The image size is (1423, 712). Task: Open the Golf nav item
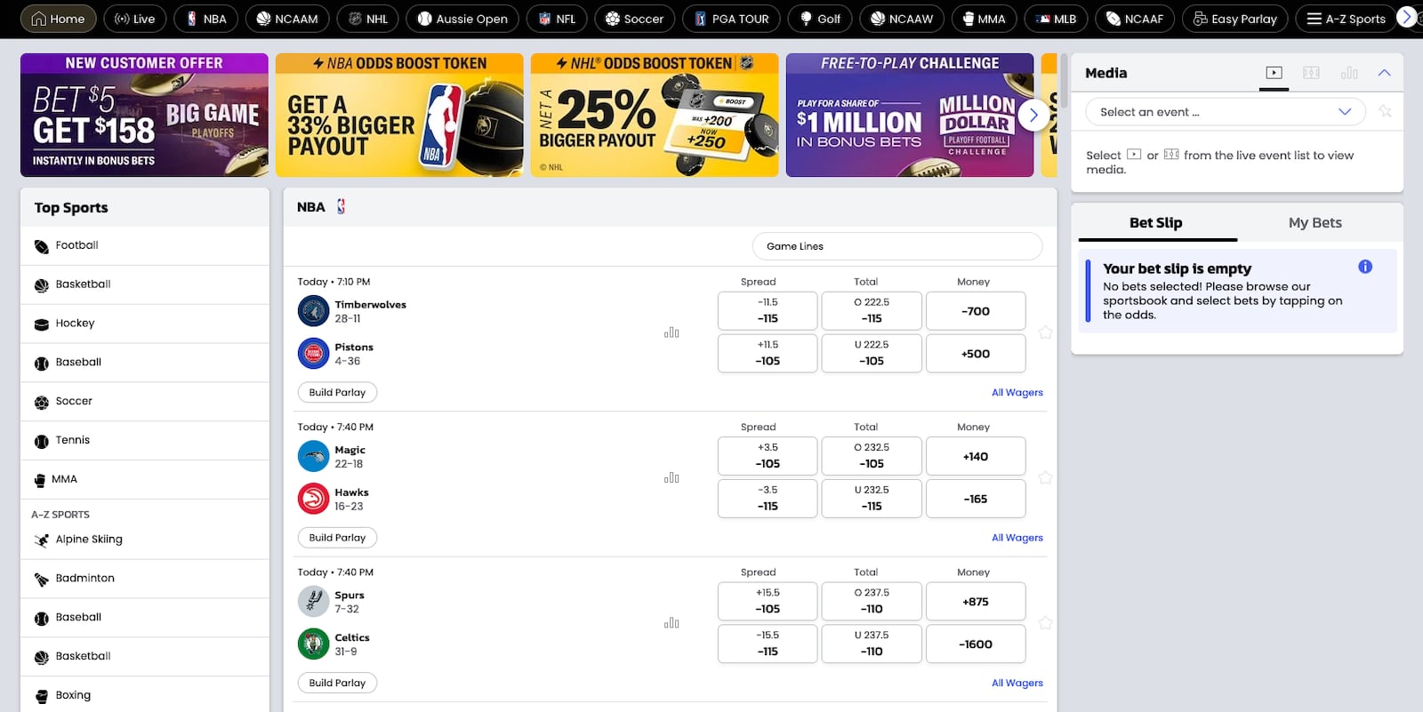pyautogui.click(x=820, y=19)
